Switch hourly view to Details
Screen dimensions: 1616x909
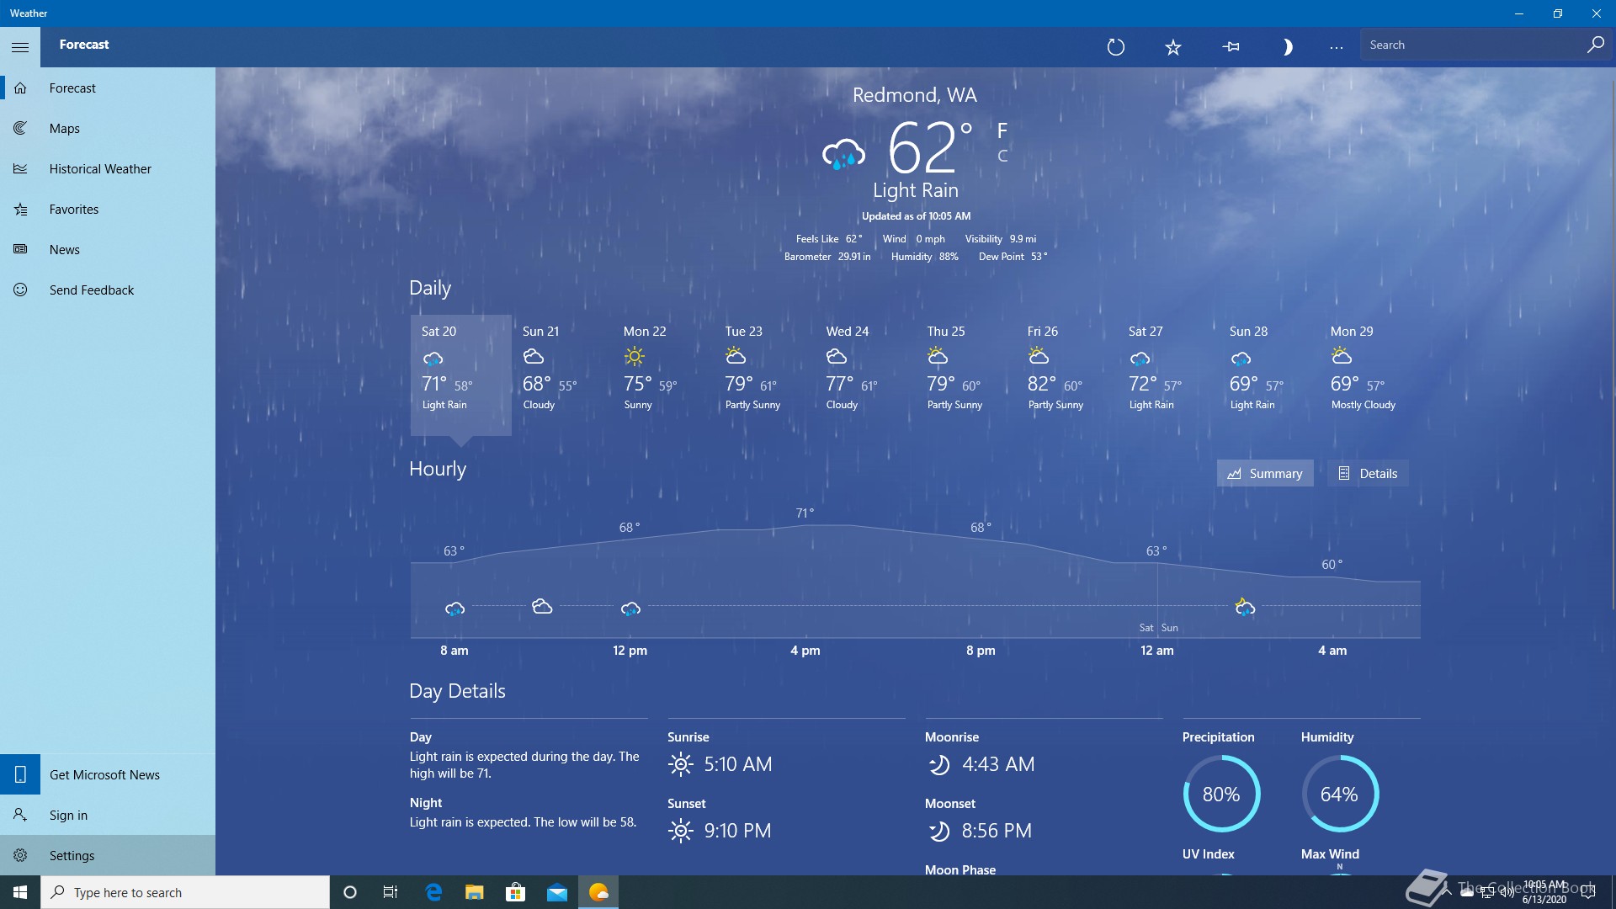point(1368,473)
